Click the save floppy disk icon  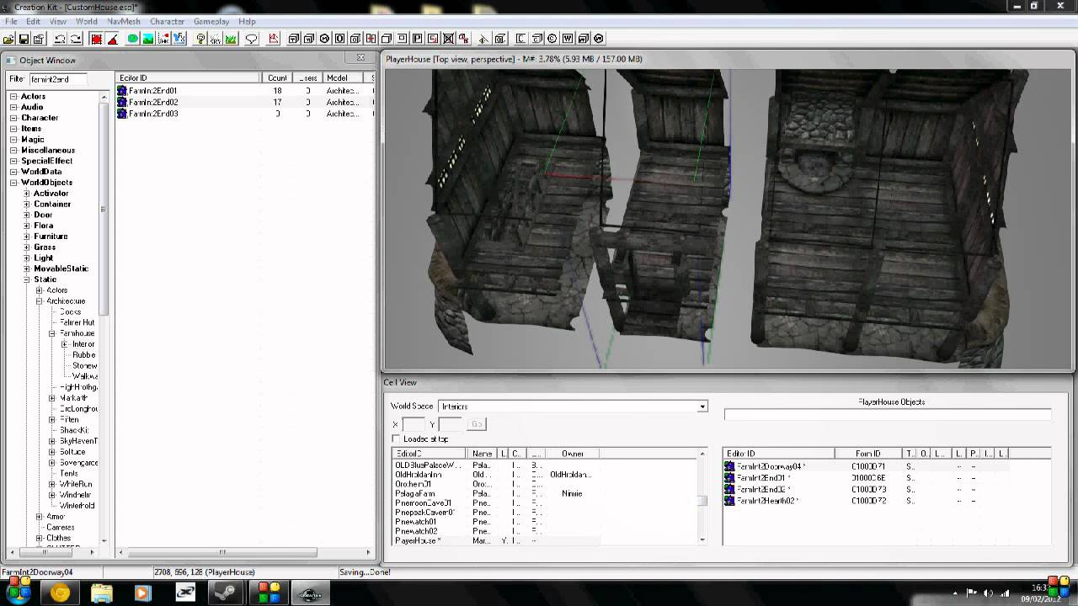pos(24,39)
